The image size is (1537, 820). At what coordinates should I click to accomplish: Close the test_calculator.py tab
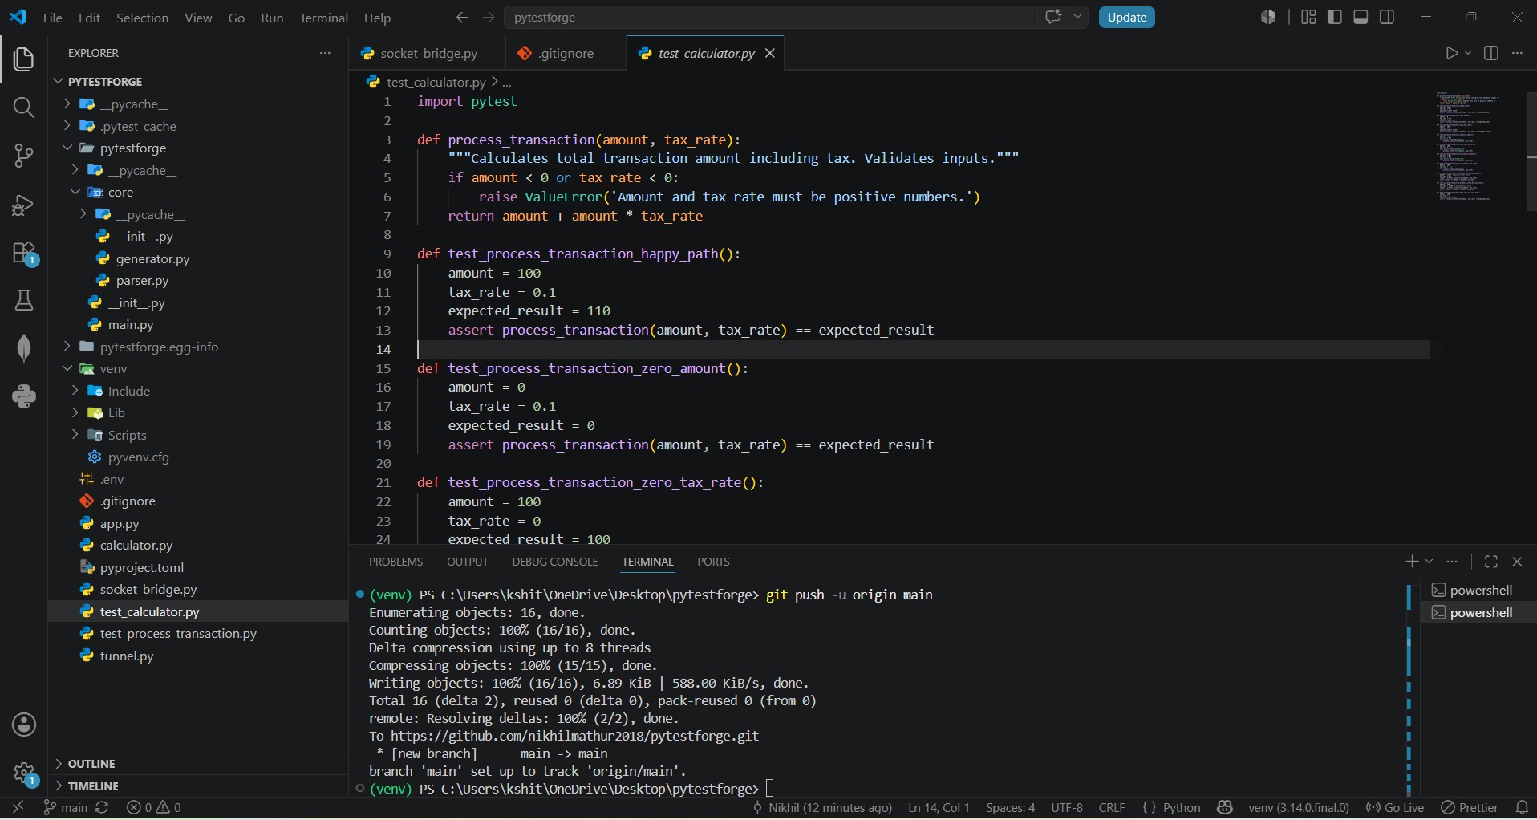pyautogui.click(x=770, y=53)
